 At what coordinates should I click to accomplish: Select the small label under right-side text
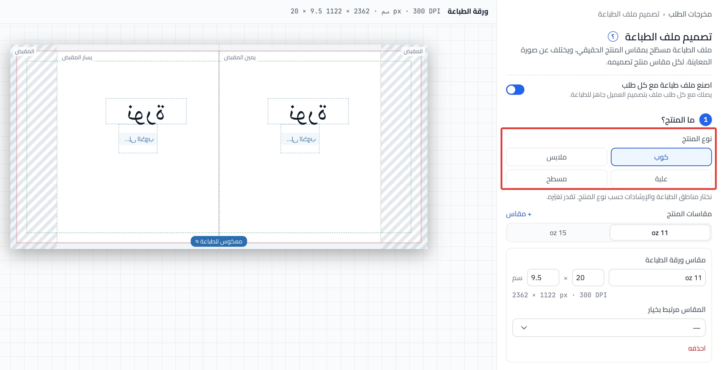coord(300,139)
